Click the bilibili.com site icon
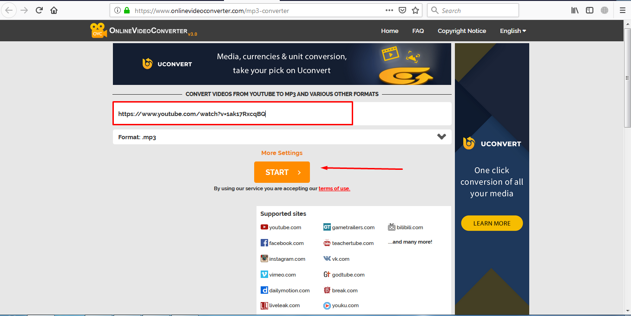The width and height of the screenshot is (631, 316). [x=392, y=227]
